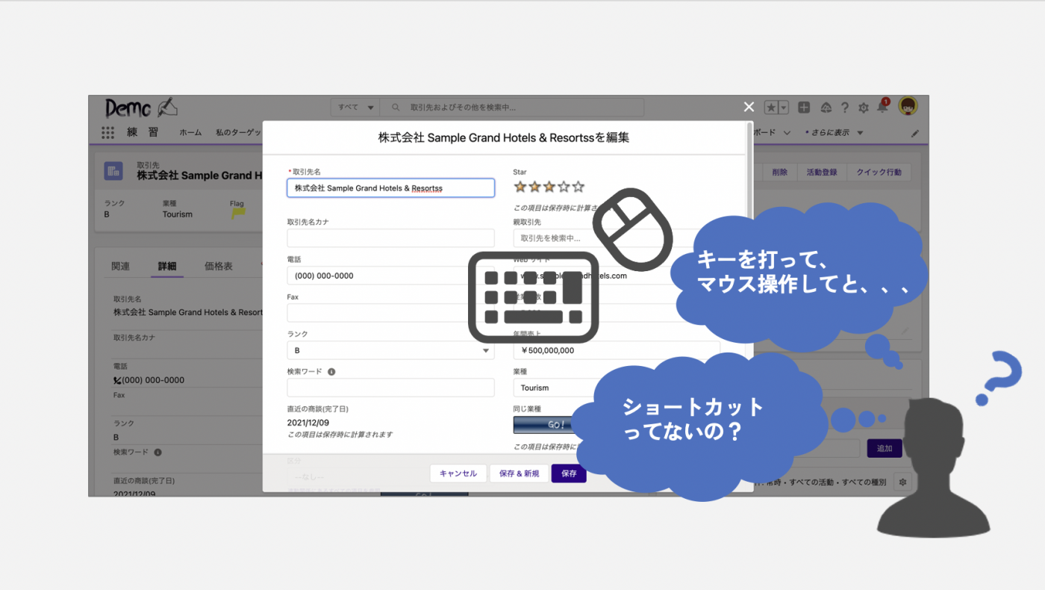Click the 検索ワード input field in dialog

point(390,387)
